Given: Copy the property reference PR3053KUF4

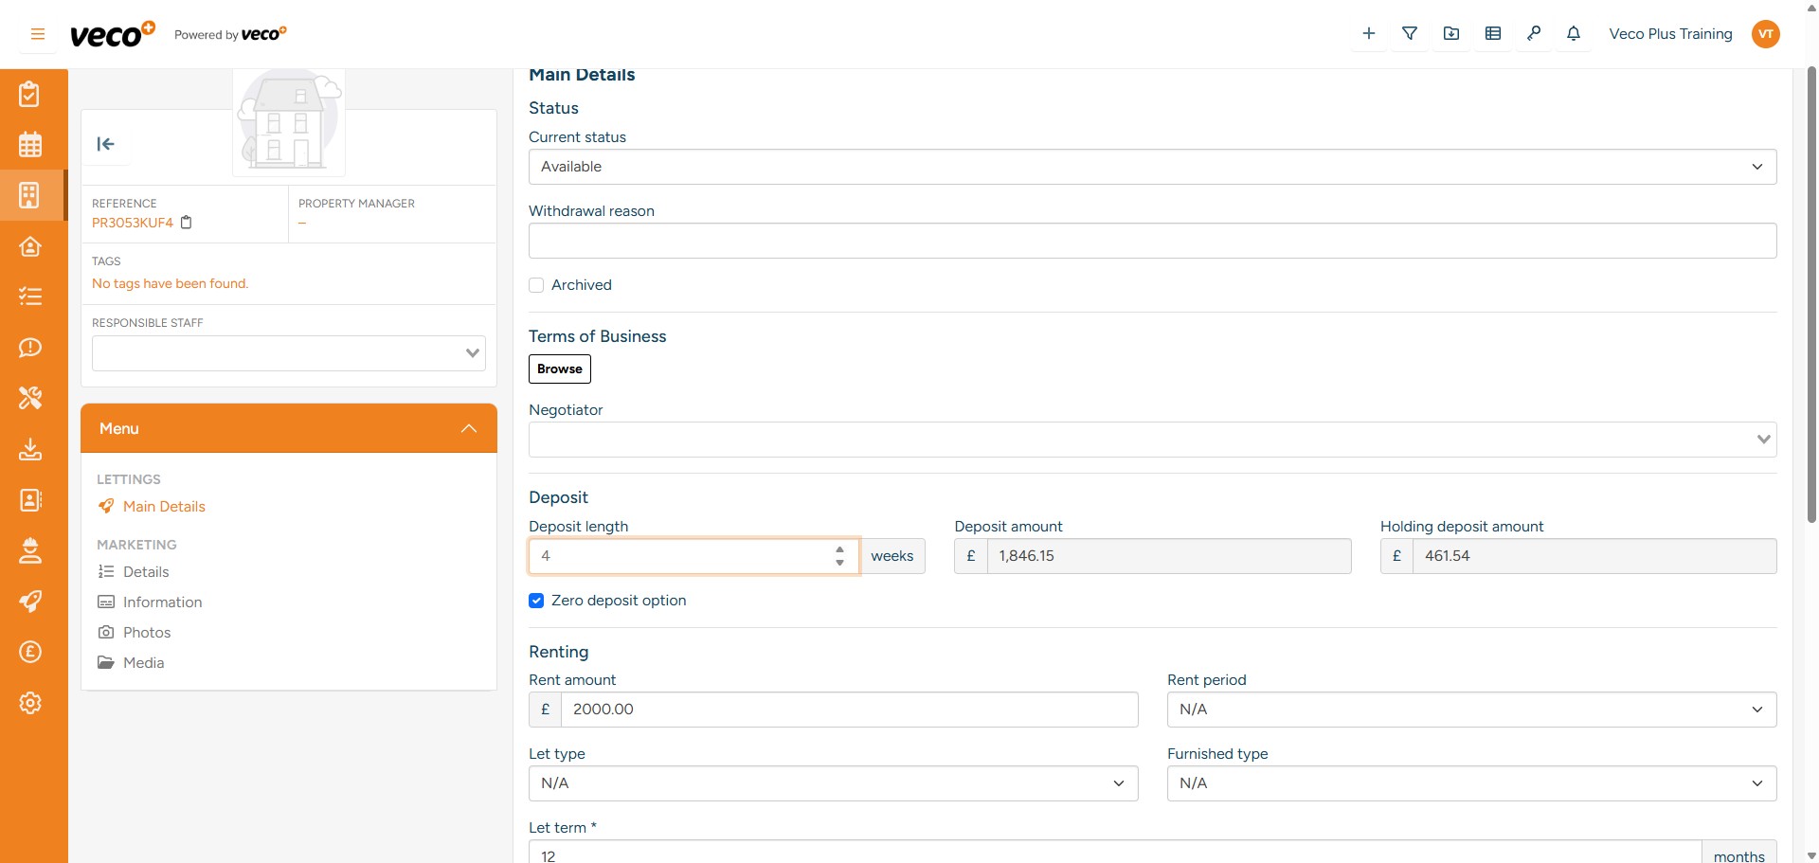Looking at the screenshot, I should click(x=187, y=223).
